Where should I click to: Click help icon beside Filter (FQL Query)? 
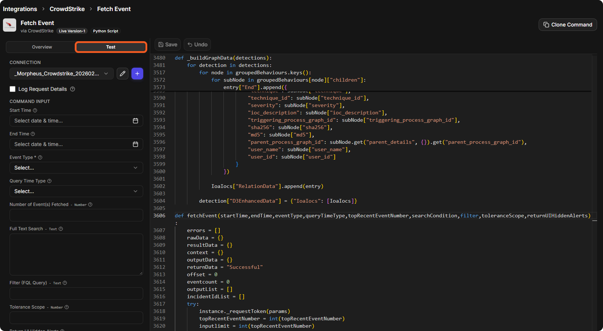coord(65,283)
